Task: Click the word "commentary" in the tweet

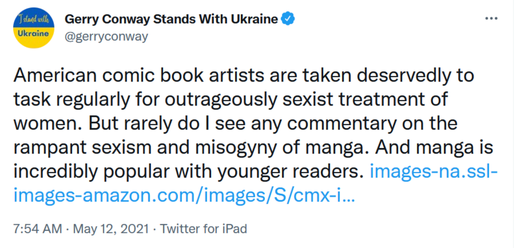Action: click(x=342, y=123)
